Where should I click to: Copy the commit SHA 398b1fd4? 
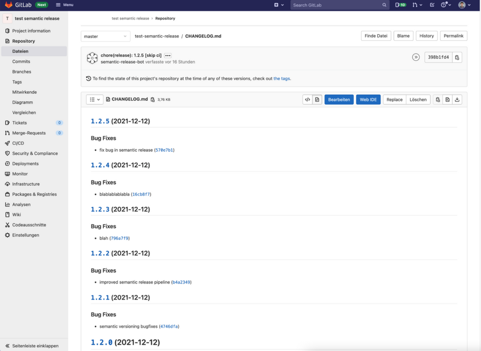[x=457, y=57]
